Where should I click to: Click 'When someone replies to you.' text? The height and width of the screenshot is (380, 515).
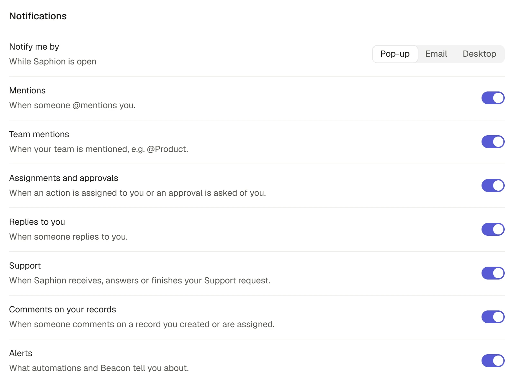pos(69,237)
